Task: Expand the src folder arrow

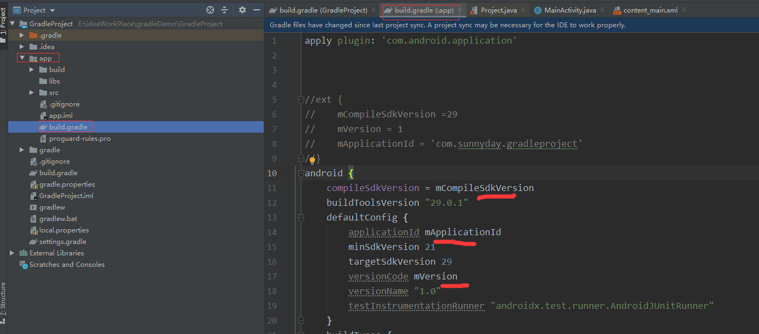Action: [32, 93]
